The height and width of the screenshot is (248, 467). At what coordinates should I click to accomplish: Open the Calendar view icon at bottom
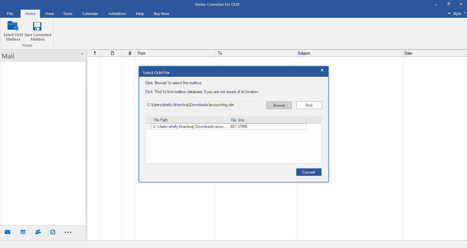tap(23, 232)
